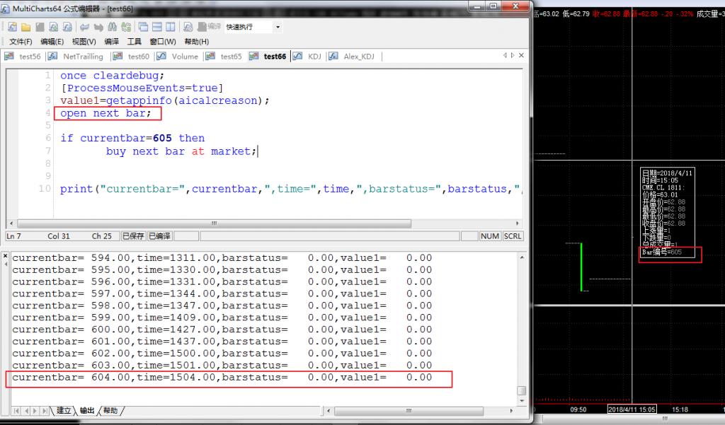This screenshot has height=425, width=725.
Task: Click the Redo arrow toolbar icon
Action: (x=98, y=27)
